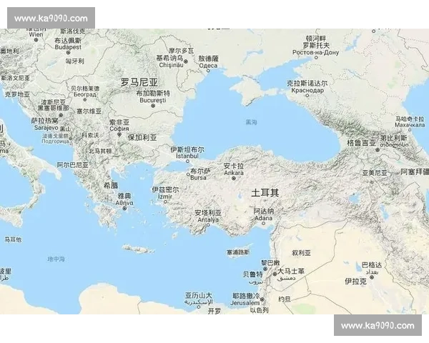Select the Αθήνα city label

[124, 203]
